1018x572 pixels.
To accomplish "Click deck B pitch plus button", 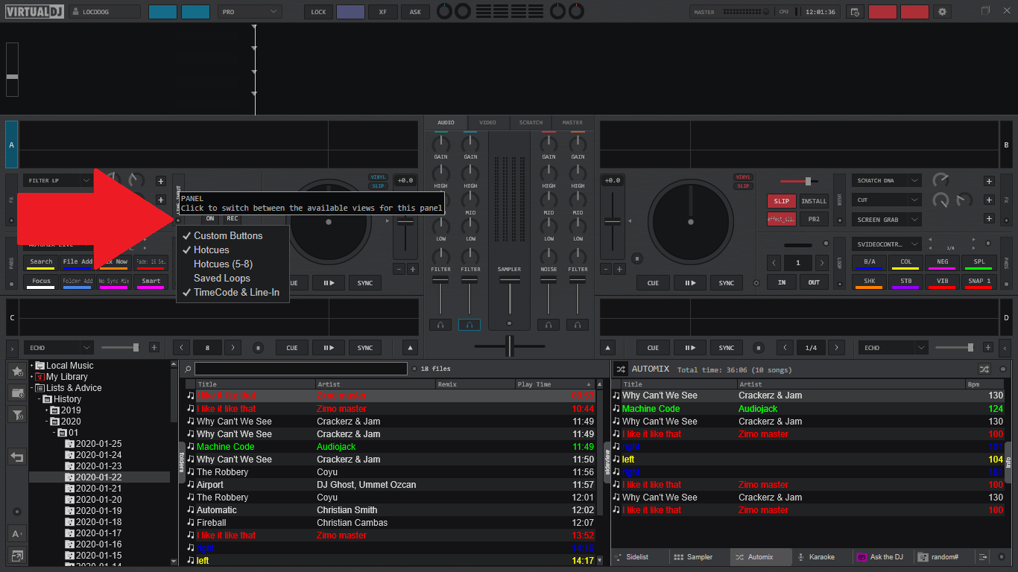I will pos(619,269).
